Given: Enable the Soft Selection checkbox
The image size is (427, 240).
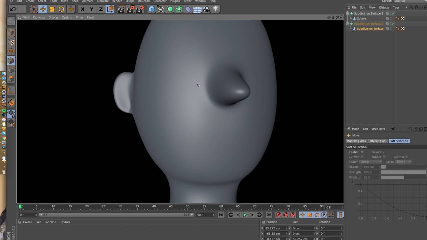Looking at the screenshot, I should [362, 152].
